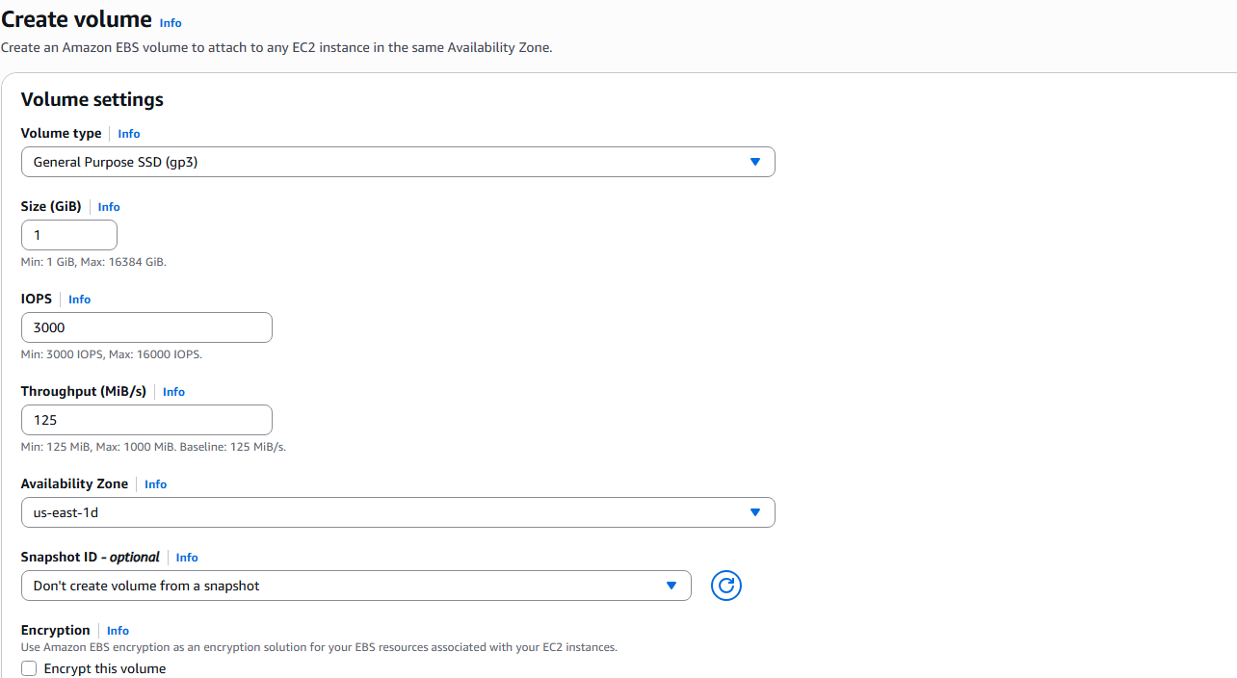Open the Volume type dropdown

[x=398, y=162]
